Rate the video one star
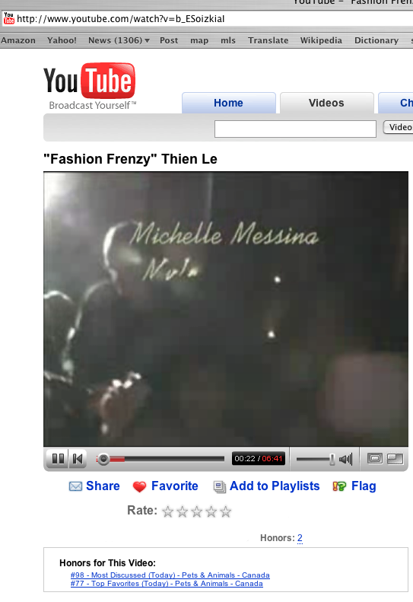 [x=168, y=511]
